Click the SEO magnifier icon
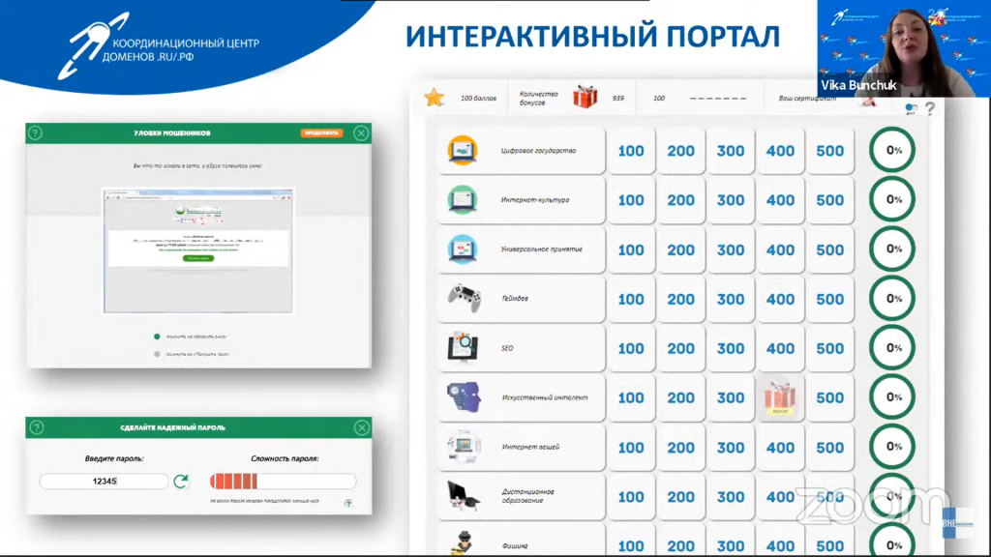 [464, 348]
